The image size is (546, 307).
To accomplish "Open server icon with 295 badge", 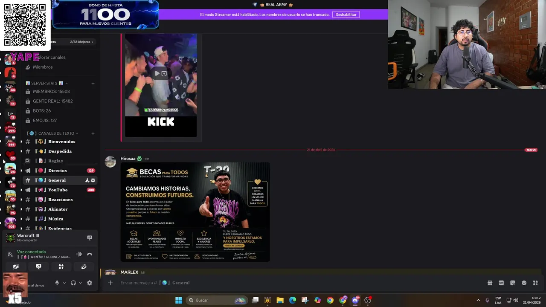I will point(10,127).
